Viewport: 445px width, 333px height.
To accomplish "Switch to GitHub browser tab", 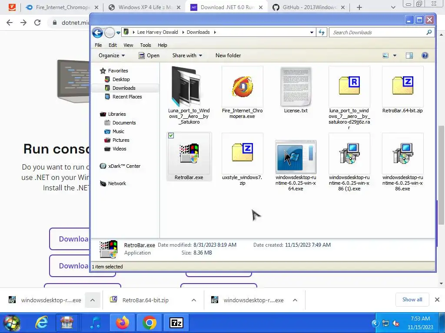I will 309,7.
